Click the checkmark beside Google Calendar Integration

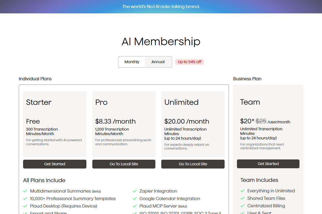135,198
